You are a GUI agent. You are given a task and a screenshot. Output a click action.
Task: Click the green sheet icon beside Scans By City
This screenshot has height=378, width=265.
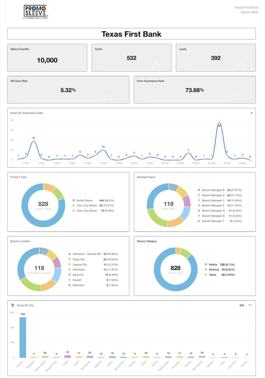tap(13, 305)
